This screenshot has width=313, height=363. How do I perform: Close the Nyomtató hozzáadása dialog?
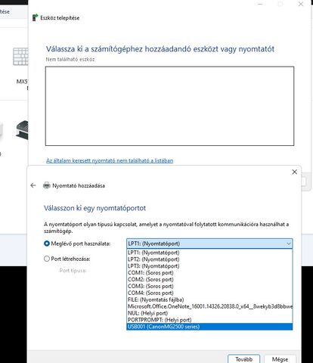pos(294,172)
